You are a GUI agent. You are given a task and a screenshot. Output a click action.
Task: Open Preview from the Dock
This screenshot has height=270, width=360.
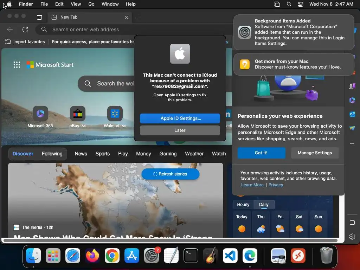point(278,256)
